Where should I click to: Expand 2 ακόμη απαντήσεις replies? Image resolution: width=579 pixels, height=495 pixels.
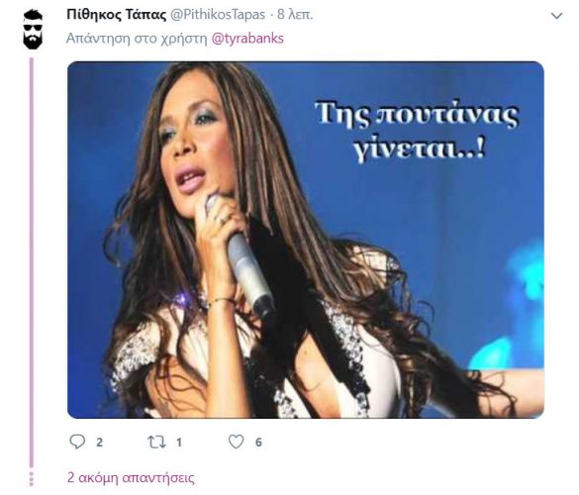click(131, 477)
